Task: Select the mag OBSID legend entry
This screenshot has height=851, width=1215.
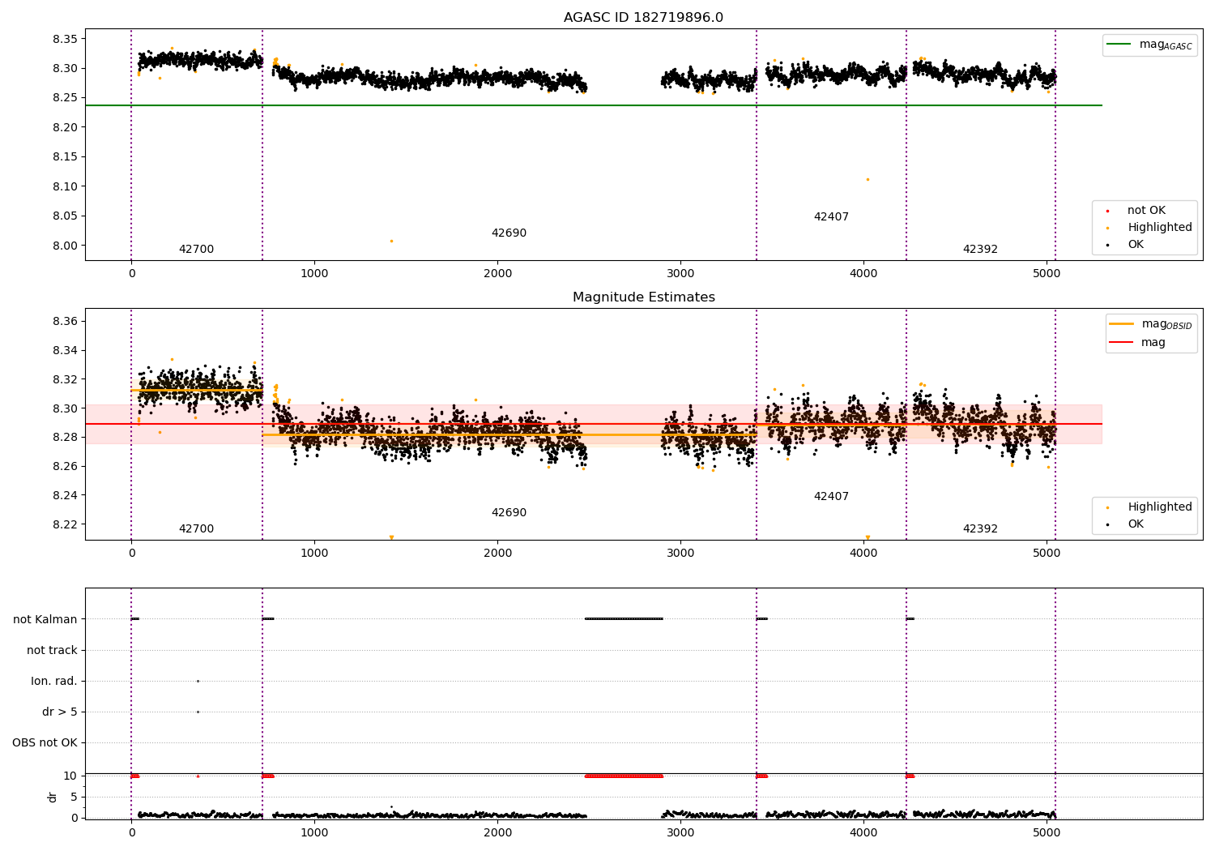Action: click(x=1150, y=324)
